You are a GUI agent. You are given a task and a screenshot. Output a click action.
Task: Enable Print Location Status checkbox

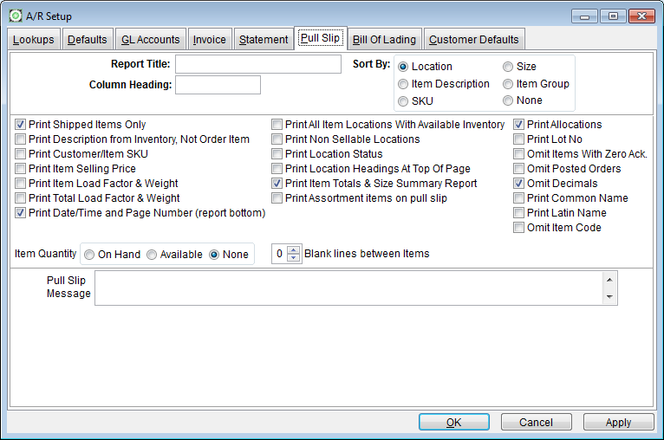[x=277, y=154]
